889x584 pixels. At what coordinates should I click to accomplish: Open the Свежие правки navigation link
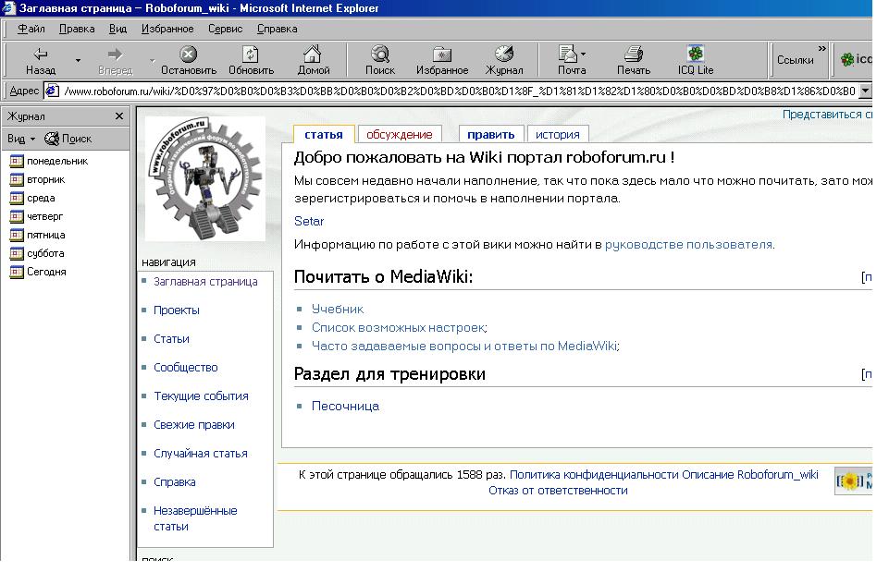point(193,425)
